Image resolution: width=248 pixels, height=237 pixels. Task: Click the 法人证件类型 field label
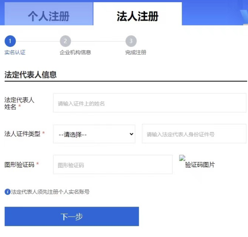pyautogui.click(x=22, y=134)
